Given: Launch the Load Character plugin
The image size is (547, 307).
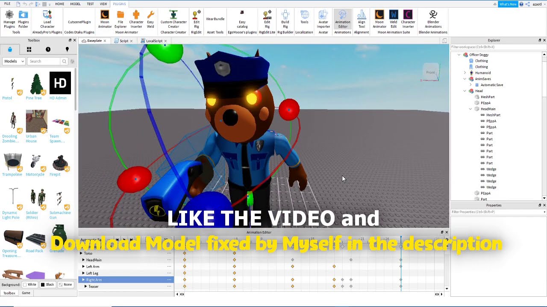Looking at the screenshot, I should point(47,20).
